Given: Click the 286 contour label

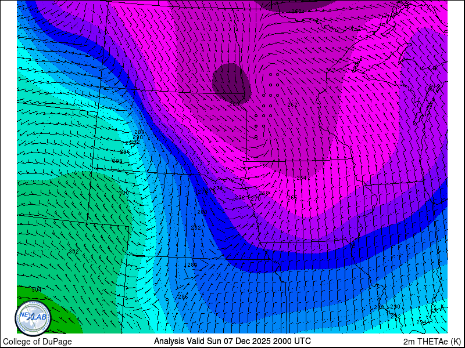Looking at the screenshot, I should [x=183, y=297].
